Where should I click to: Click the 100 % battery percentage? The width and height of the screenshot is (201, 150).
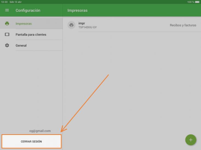(191, 2)
